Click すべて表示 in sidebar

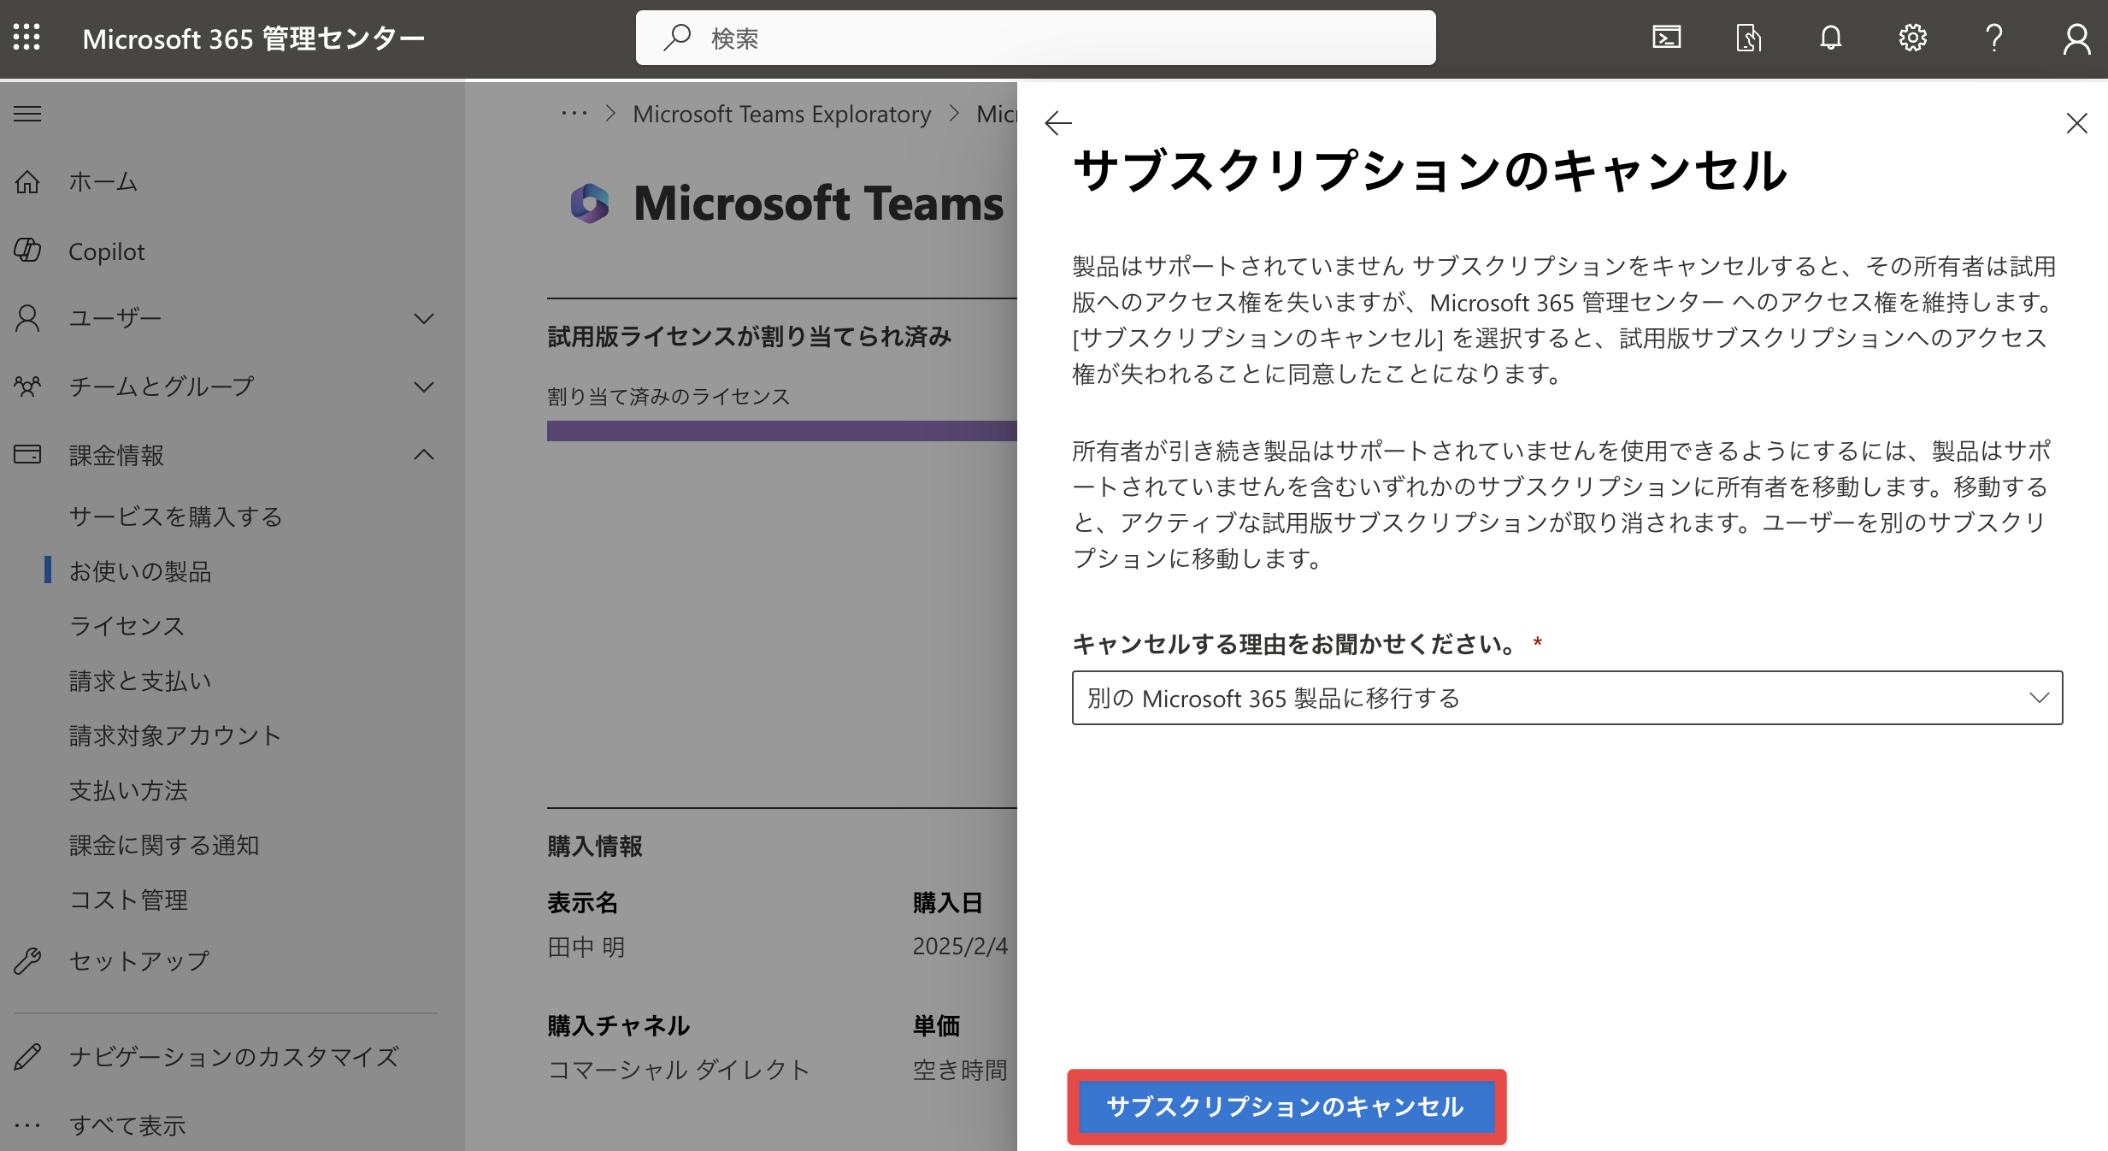pyautogui.click(x=127, y=1125)
